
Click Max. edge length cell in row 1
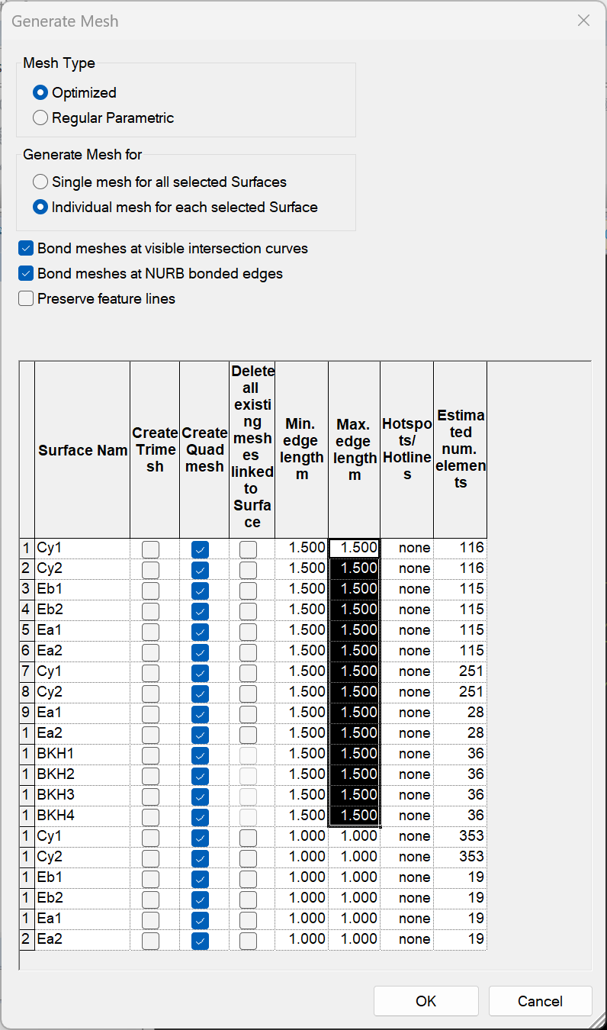(x=355, y=548)
